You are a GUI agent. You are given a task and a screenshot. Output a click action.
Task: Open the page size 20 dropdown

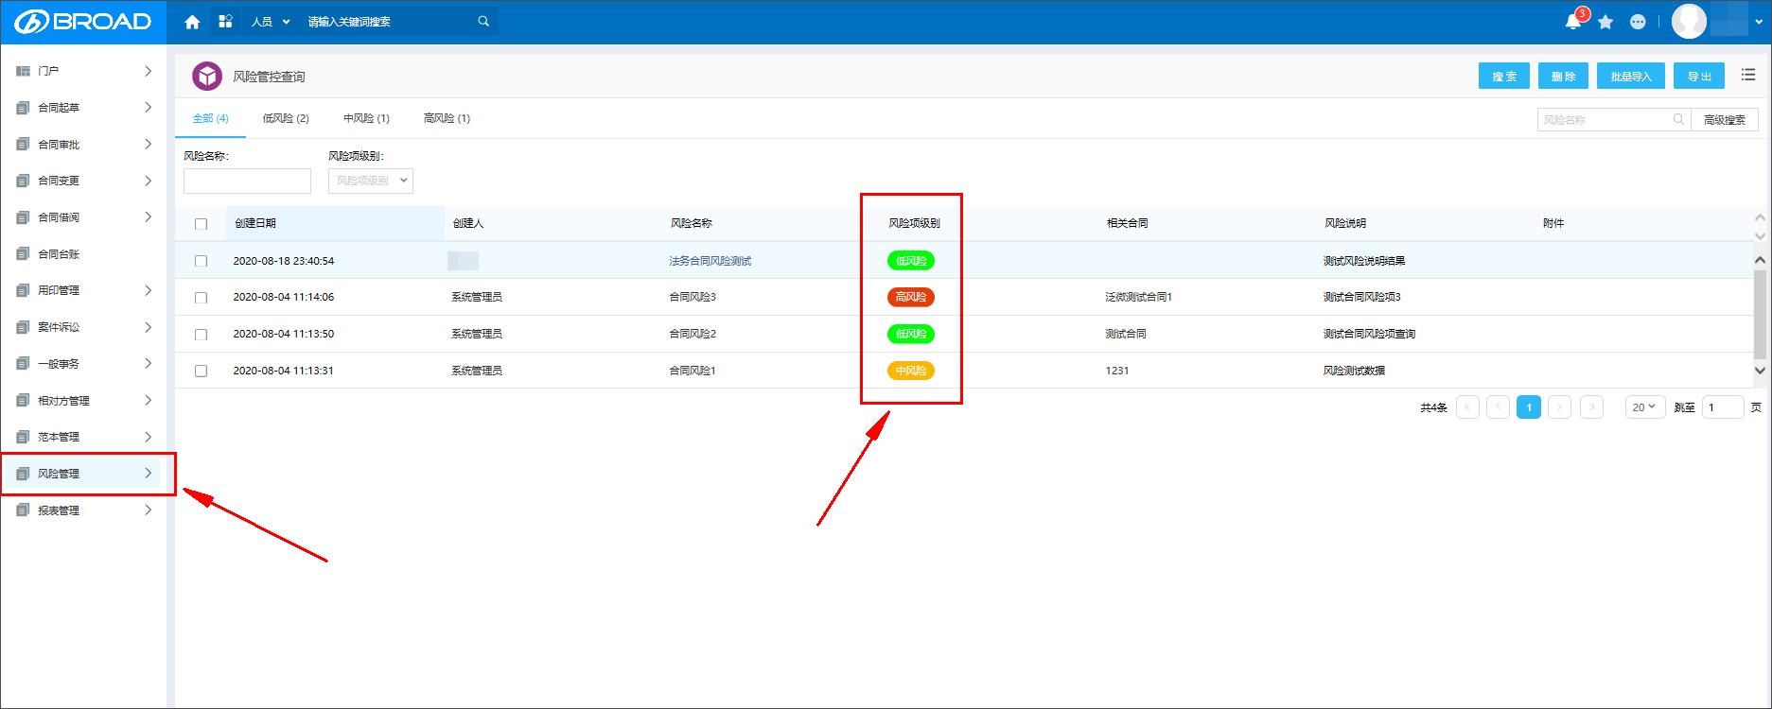(x=1645, y=407)
